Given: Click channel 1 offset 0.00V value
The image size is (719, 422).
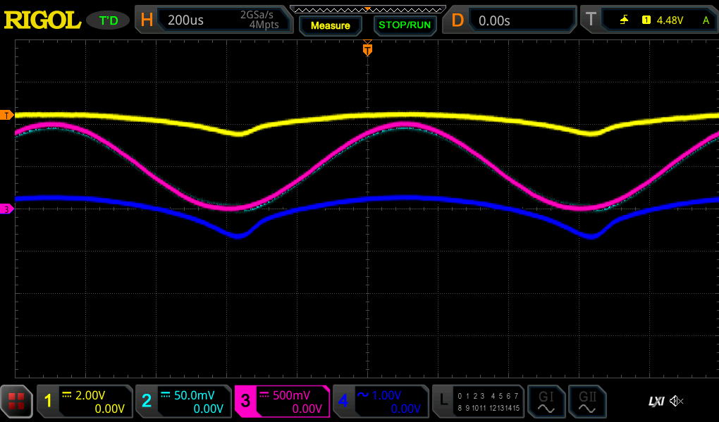Looking at the screenshot, I should [109, 408].
